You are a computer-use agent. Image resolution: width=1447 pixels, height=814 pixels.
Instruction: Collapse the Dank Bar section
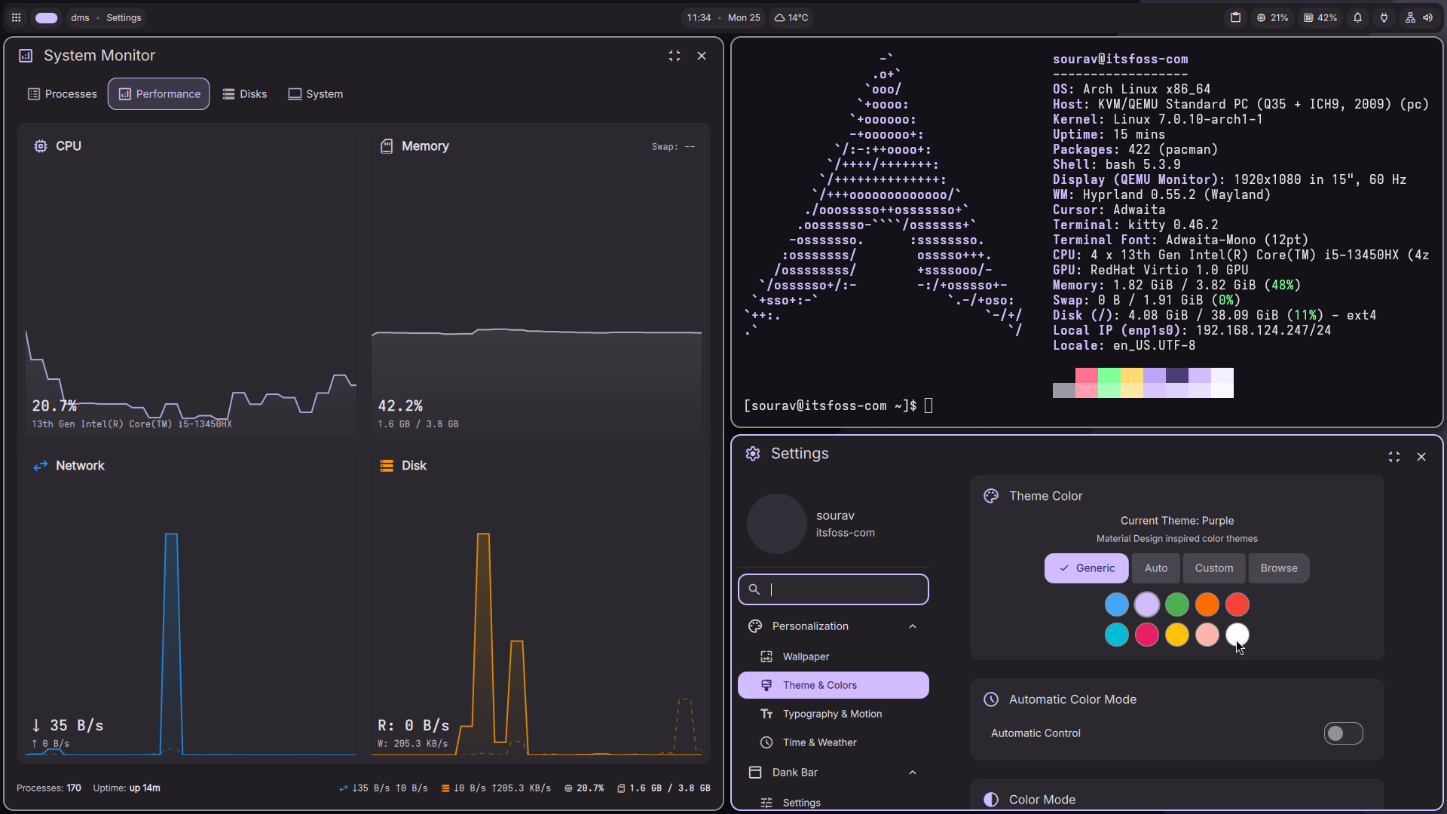913,773
